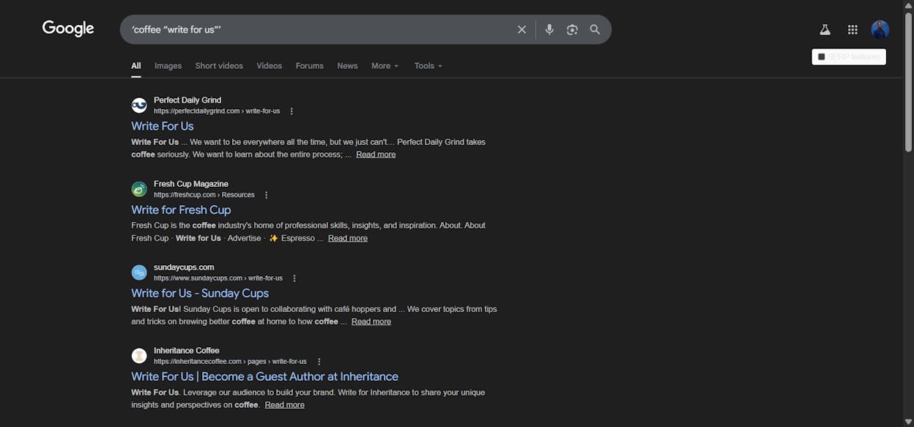
Task: Click the sundaycups.com favicon
Action: 139,272
